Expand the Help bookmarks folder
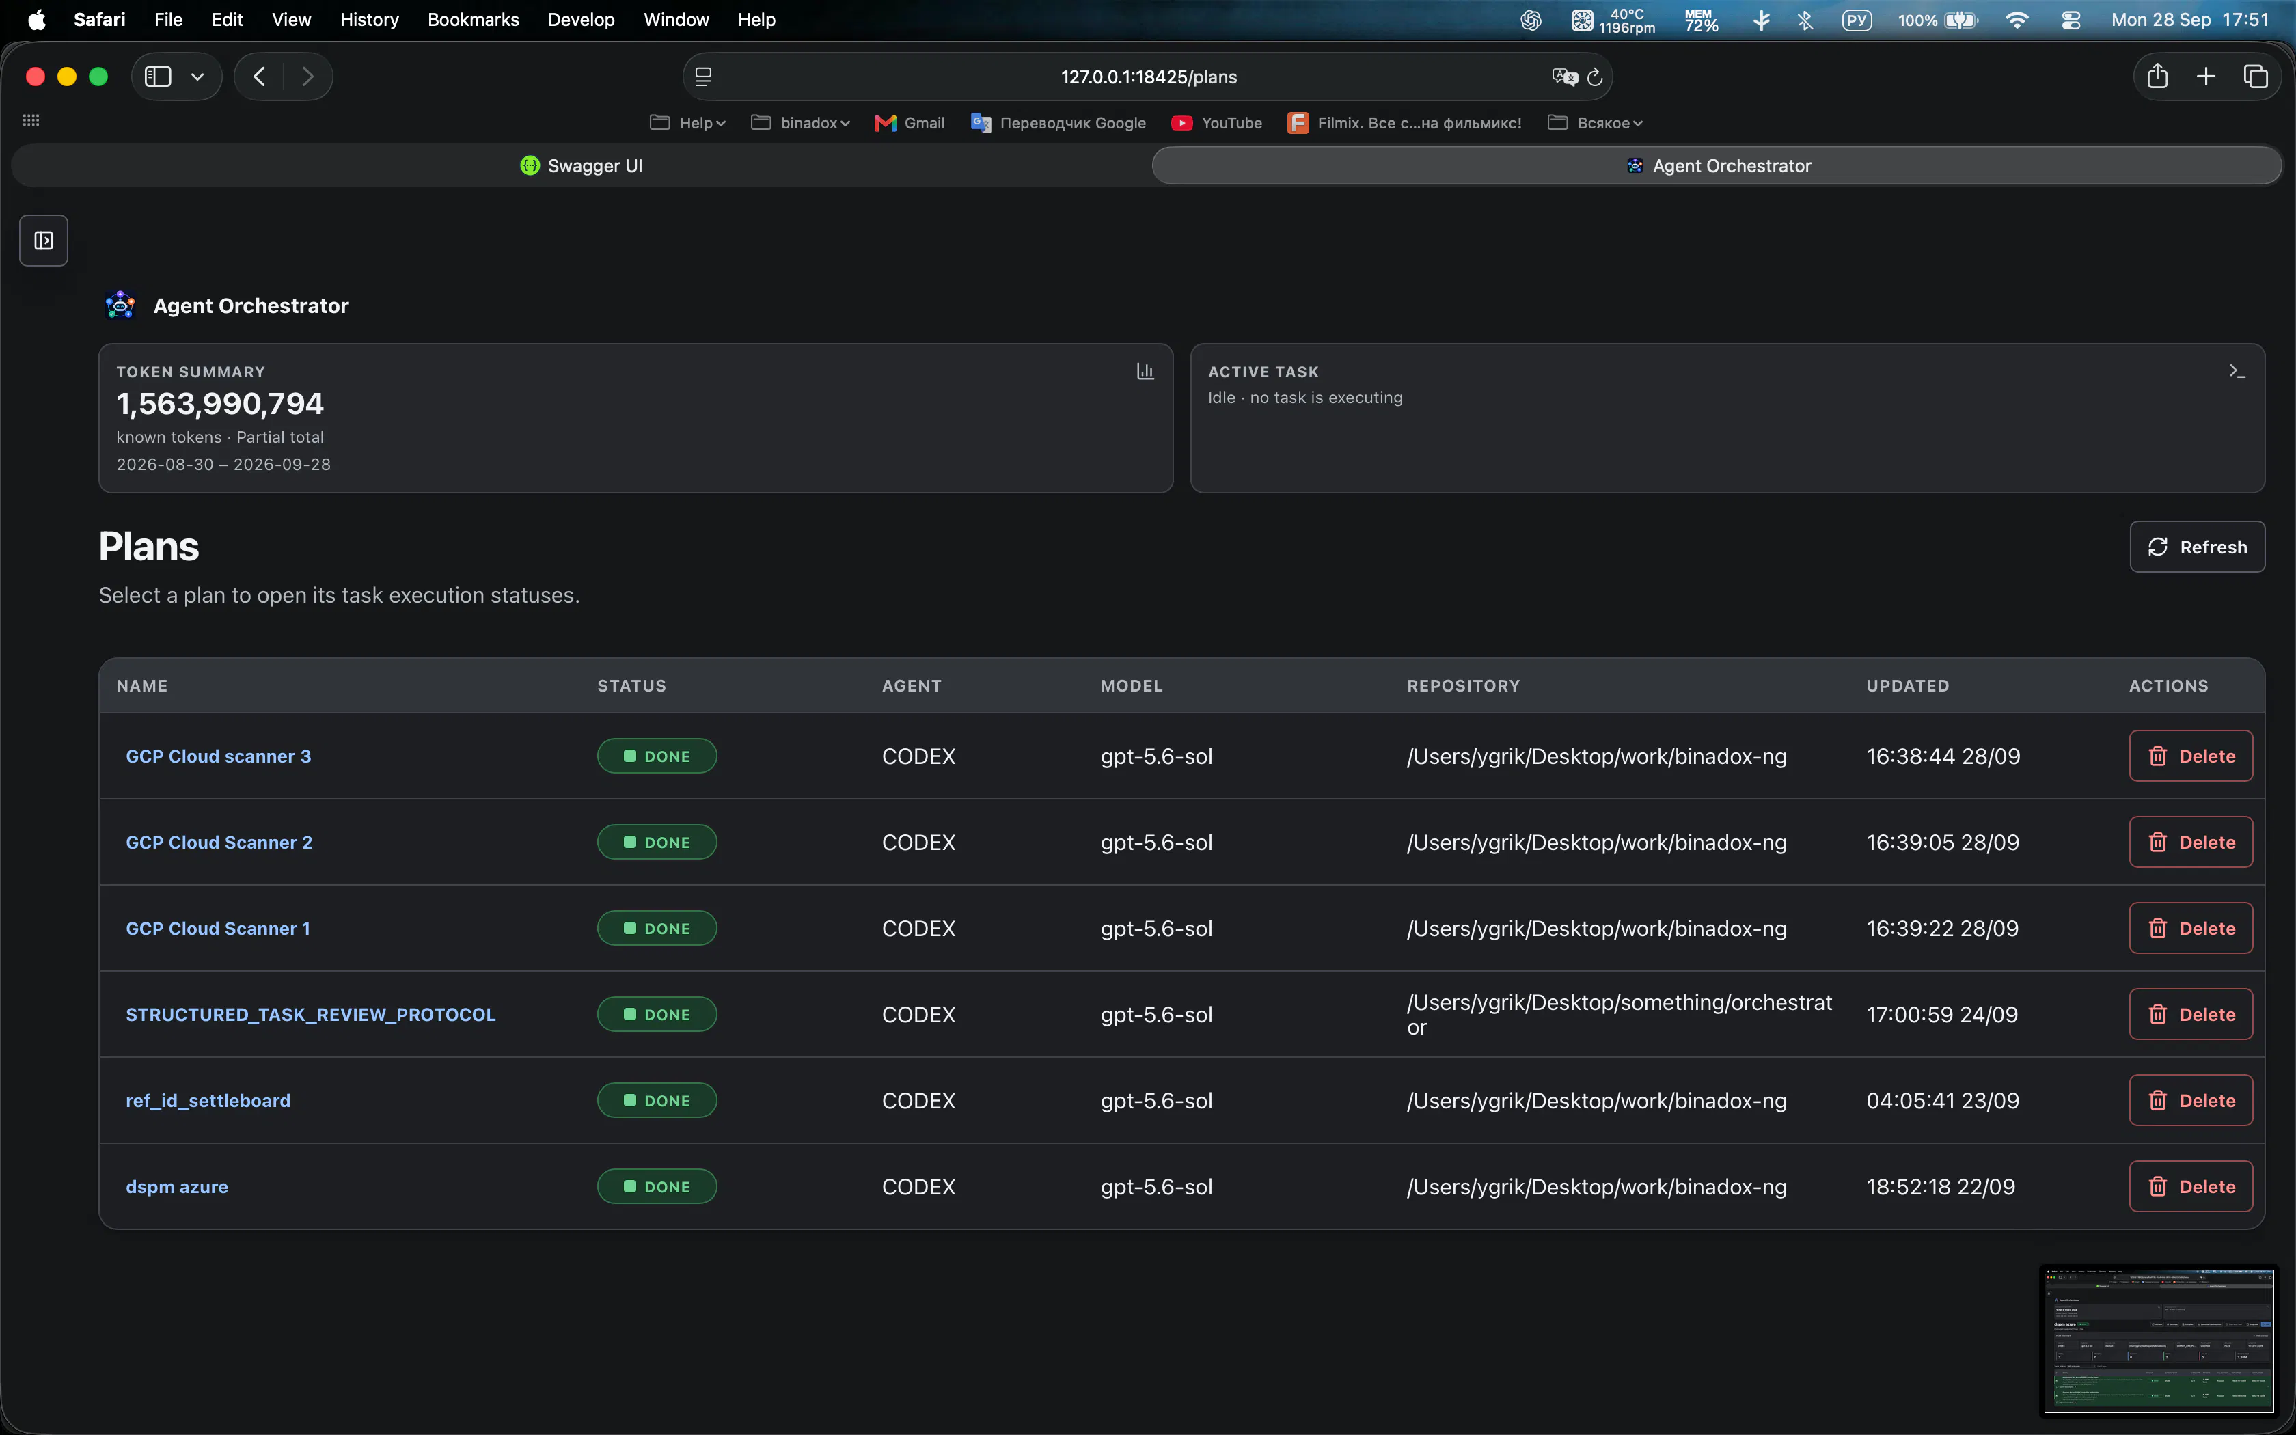Screen dimensions: 2296x1435 point(688,122)
